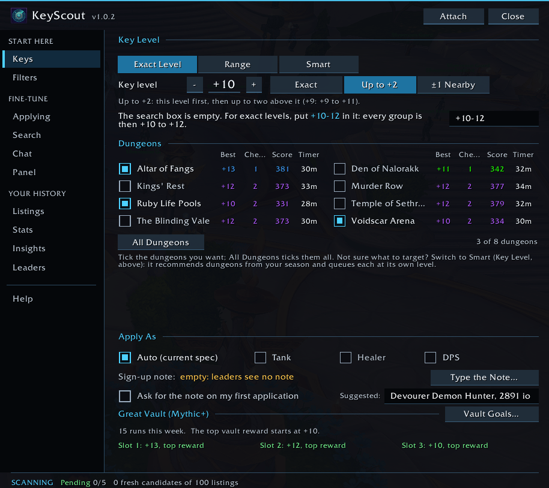Viewport: 549px width, 488px height.
Task: Select the Exact matching option
Action: pyautogui.click(x=306, y=85)
